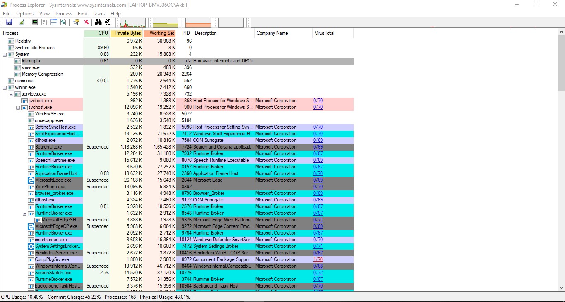This screenshot has width=565, height=302.
Task: Click the scrollbar up arrow
Action: click(561, 32)
